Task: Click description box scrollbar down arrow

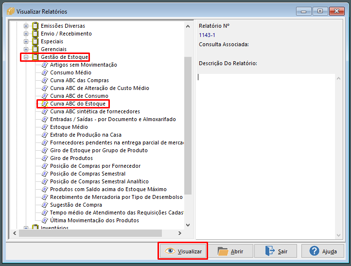Action: point(339,235)
